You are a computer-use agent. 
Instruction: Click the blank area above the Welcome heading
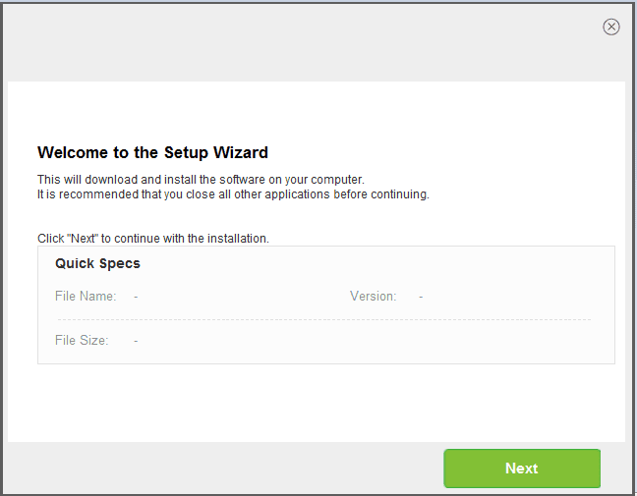point(315,113)
